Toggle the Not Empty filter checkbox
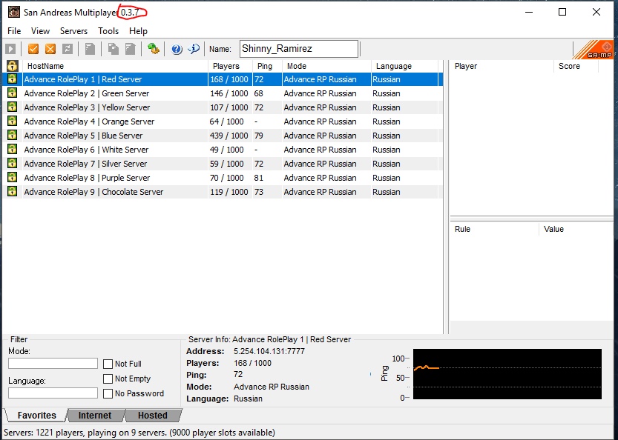618x440 pixels. point(108,379)
